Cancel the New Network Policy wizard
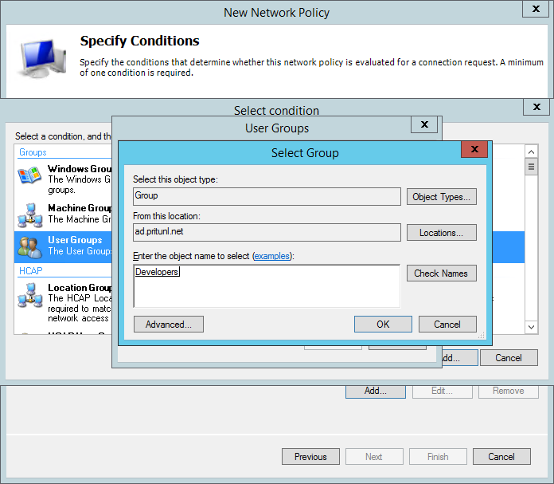The height and width of the screenshot is (484, 554). pos(501,457)
